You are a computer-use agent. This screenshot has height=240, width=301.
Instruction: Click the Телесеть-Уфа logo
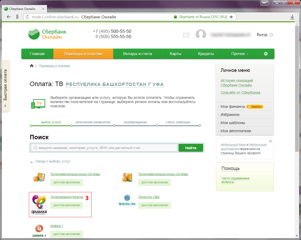[127, 200]
